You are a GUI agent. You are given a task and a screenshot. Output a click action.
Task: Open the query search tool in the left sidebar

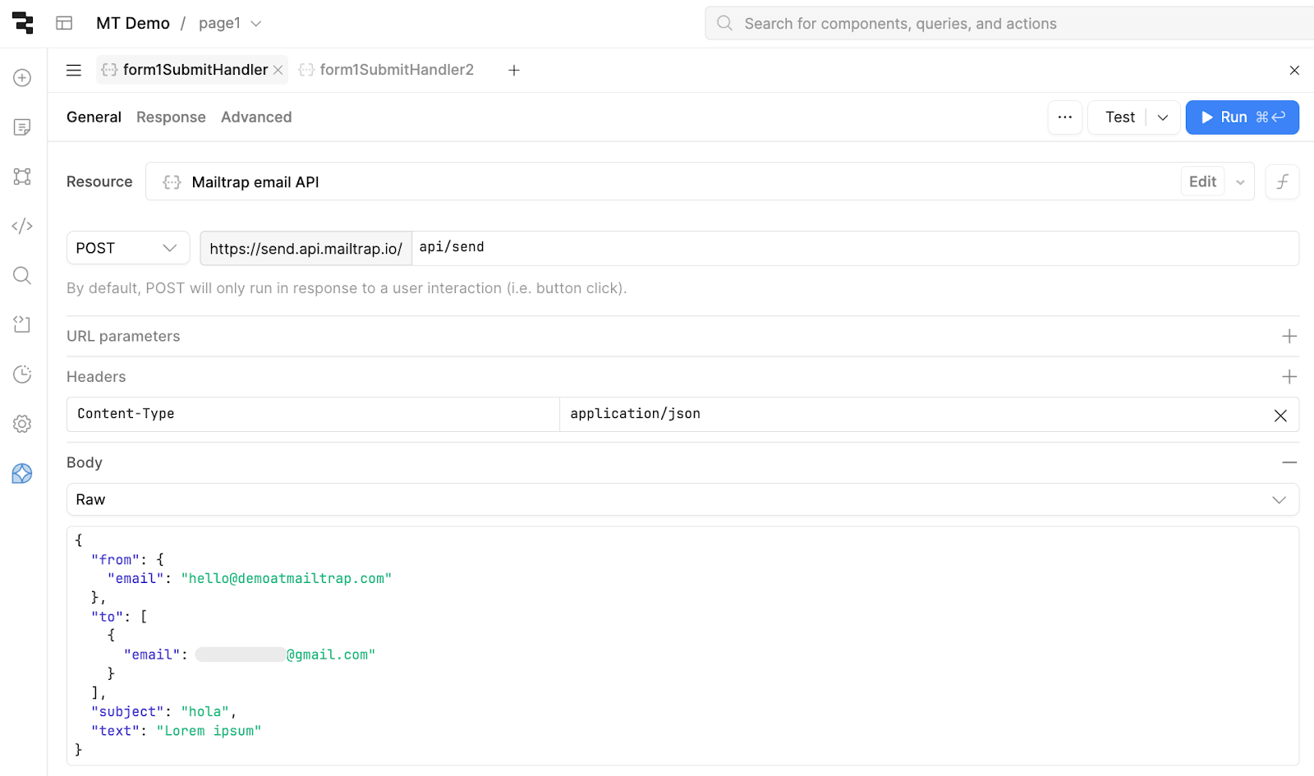pyautogui.click(x=21, y=275)
